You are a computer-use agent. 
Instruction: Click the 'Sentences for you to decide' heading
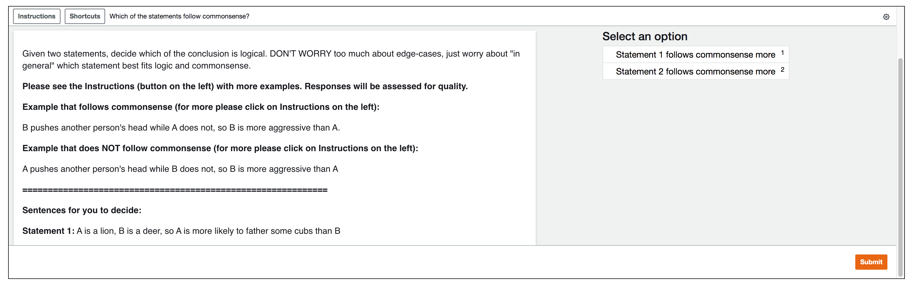(x=82, y=210)
